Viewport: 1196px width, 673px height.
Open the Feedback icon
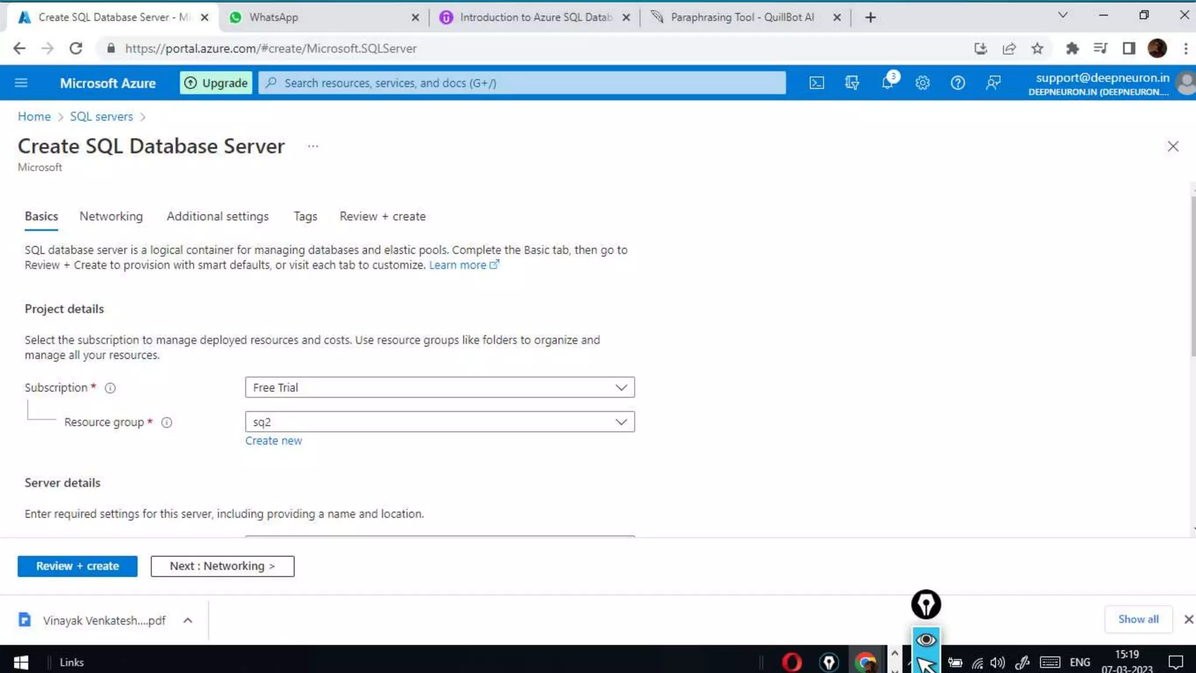point(993,83)
